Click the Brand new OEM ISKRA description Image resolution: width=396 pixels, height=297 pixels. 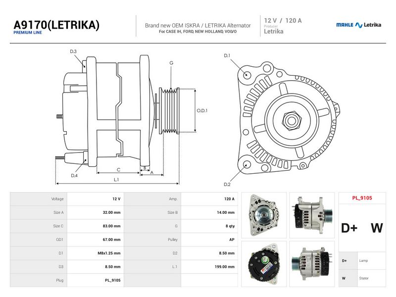pos(198,26)
